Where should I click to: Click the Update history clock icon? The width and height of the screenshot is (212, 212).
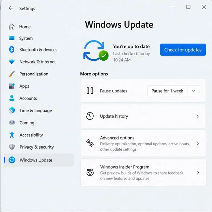click(90, 116)
